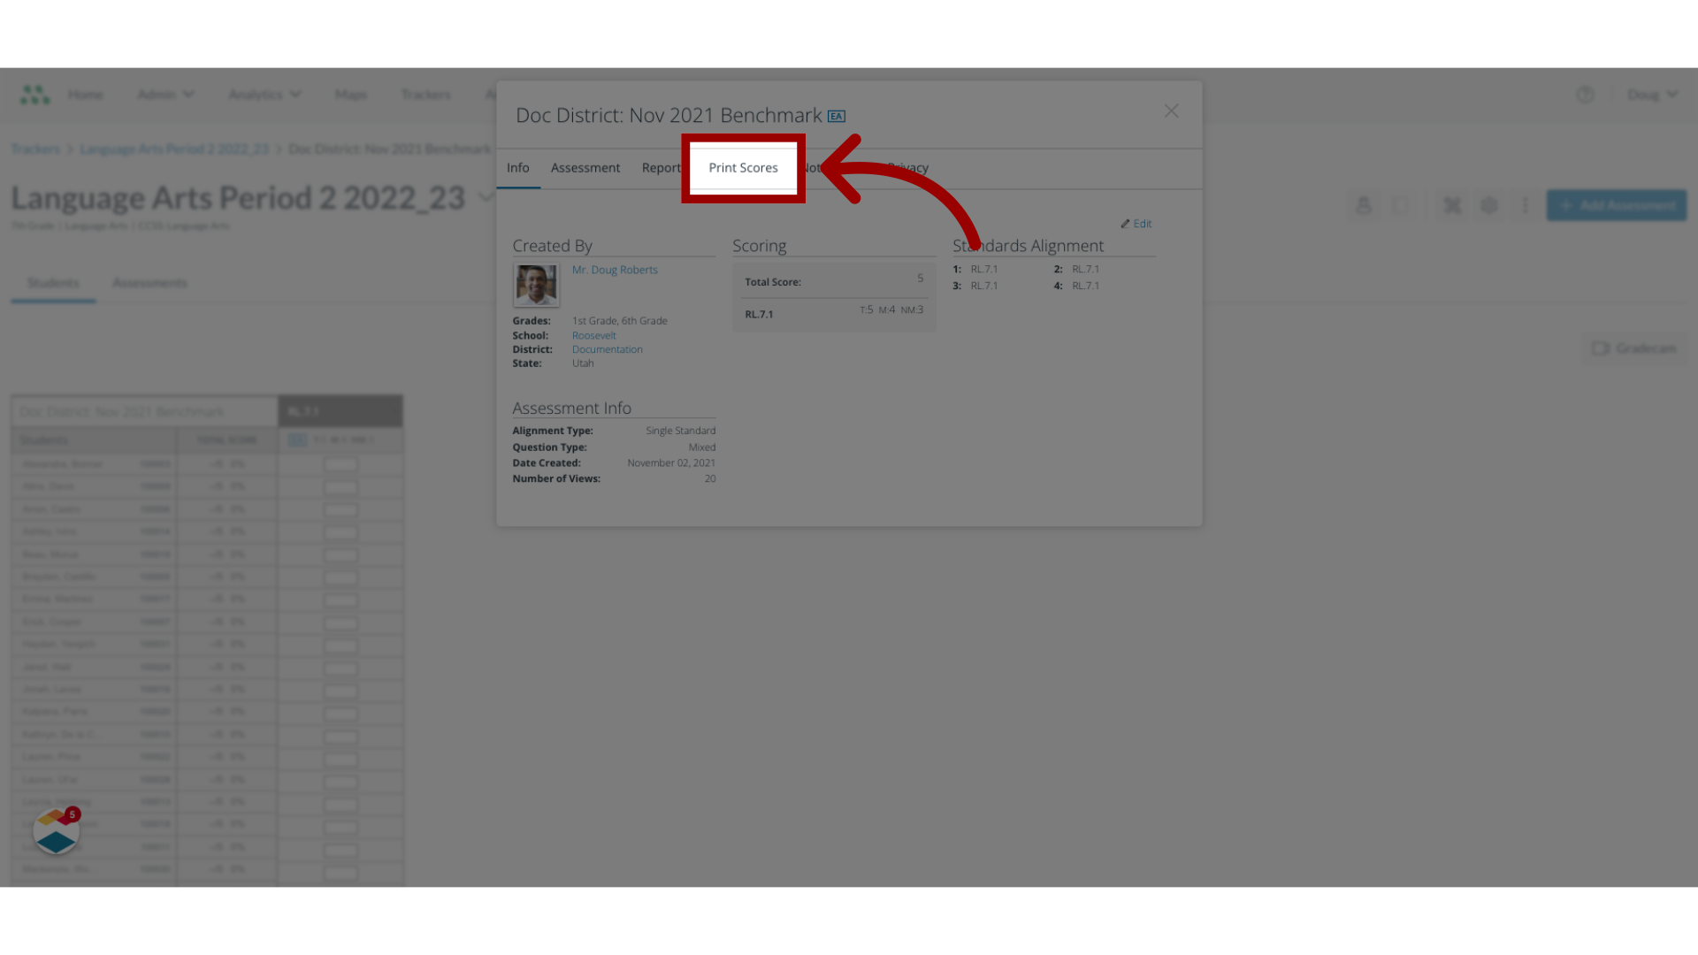Click the Mixed question type value
The height and width of the screenshot is (955, 1698).
point(702,447)
